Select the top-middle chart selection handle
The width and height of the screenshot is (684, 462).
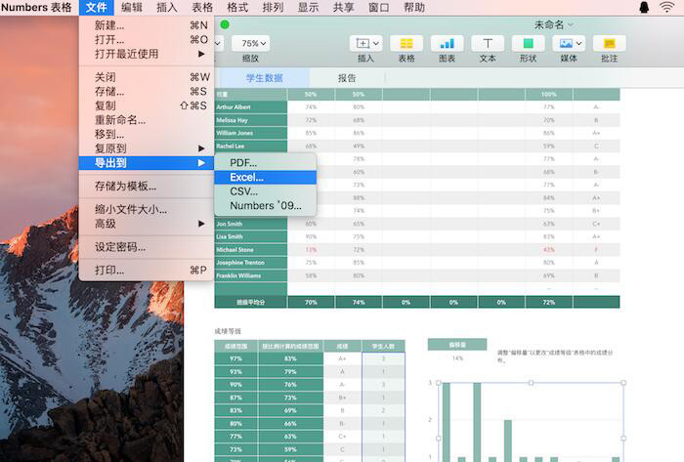[531, 383]
